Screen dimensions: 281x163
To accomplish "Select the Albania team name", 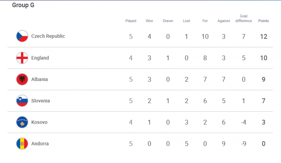I will (x=39, y=79).
